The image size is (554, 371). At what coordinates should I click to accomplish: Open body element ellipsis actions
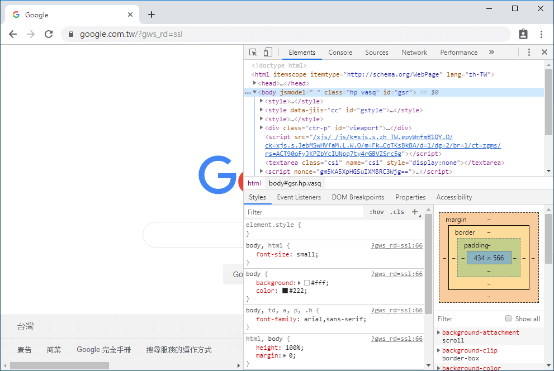coord(248,93)
